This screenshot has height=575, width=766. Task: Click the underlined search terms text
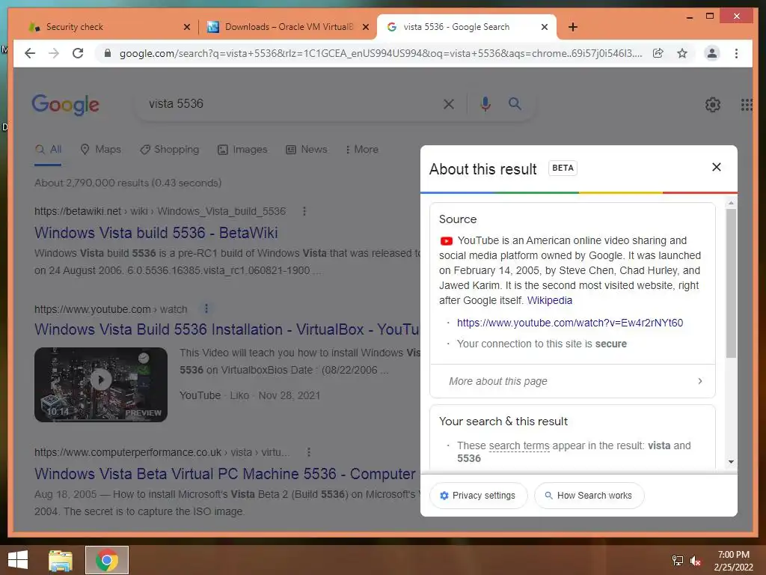(x=519, y=446)
